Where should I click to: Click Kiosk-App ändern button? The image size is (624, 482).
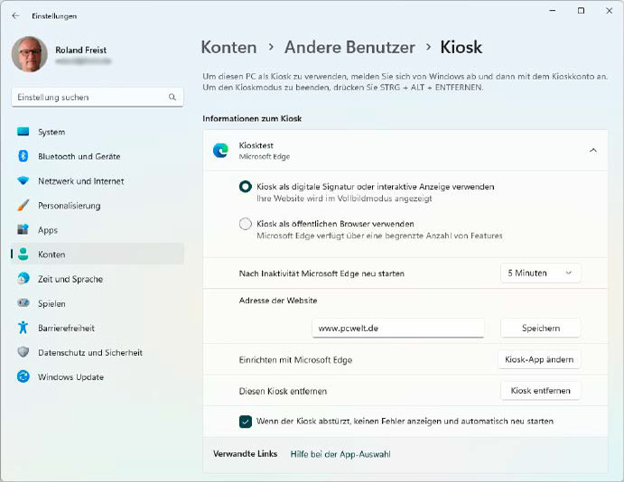coord(539,359)
